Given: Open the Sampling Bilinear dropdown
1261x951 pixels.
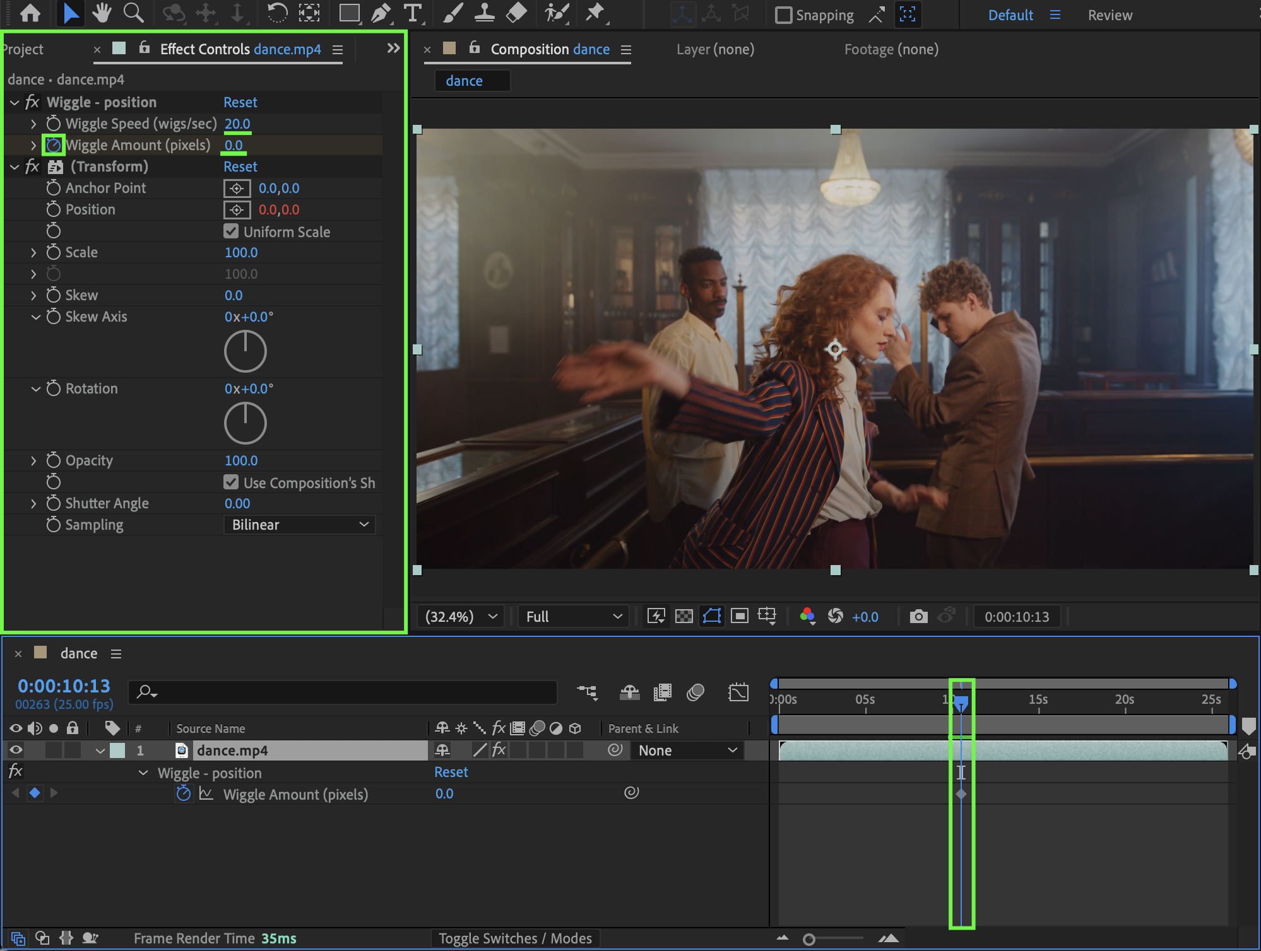Looking at the screenshot, I should pos(300,525).
